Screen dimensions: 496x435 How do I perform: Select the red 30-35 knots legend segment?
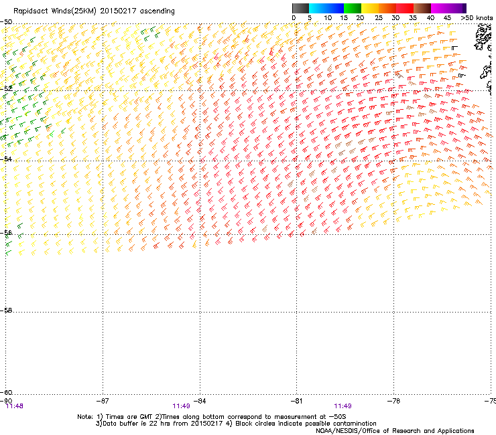(x=405, y=8)
